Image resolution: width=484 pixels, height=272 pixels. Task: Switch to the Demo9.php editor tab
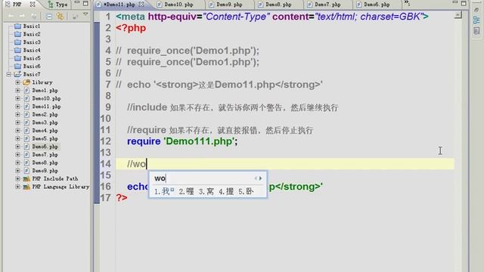tap(225, 5)
